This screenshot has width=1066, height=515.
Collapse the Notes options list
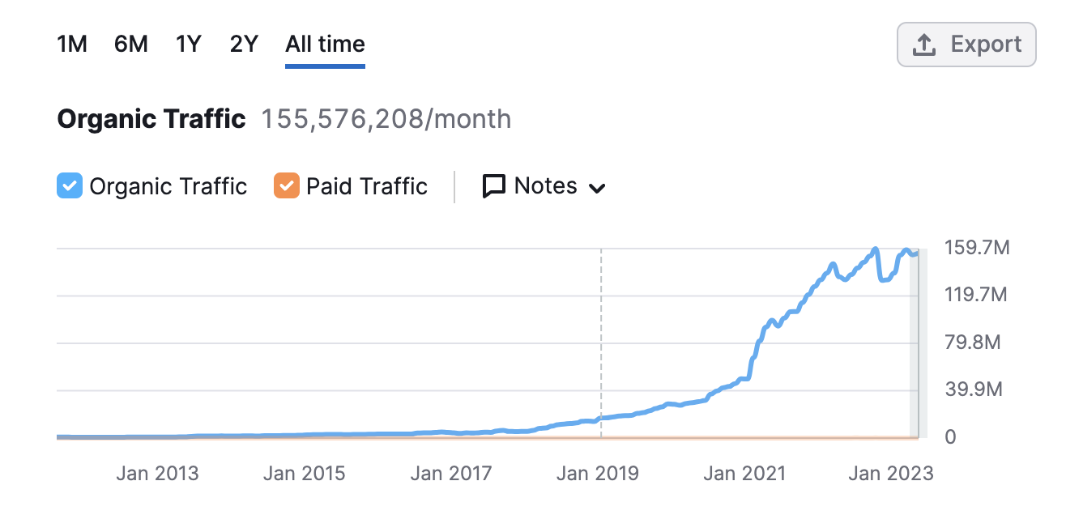598,187
